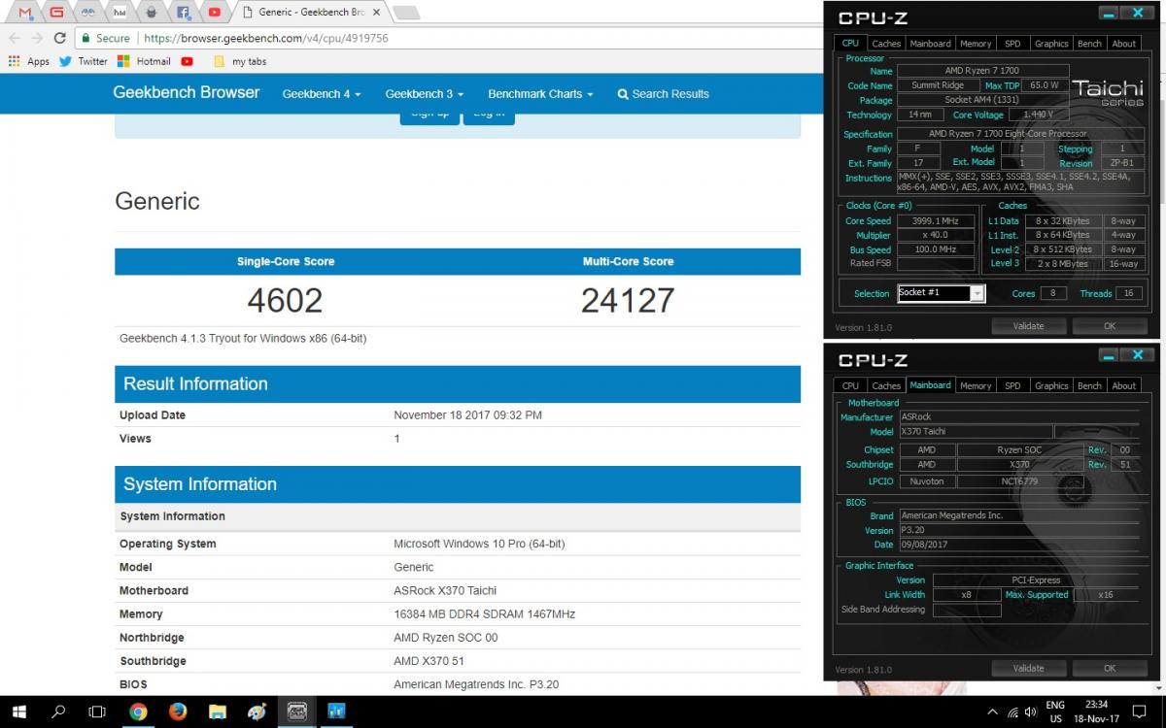1166x728 pixels.
Task: Open Mainboard tab in upper CPU-Z window
Action: coord(930,44)
